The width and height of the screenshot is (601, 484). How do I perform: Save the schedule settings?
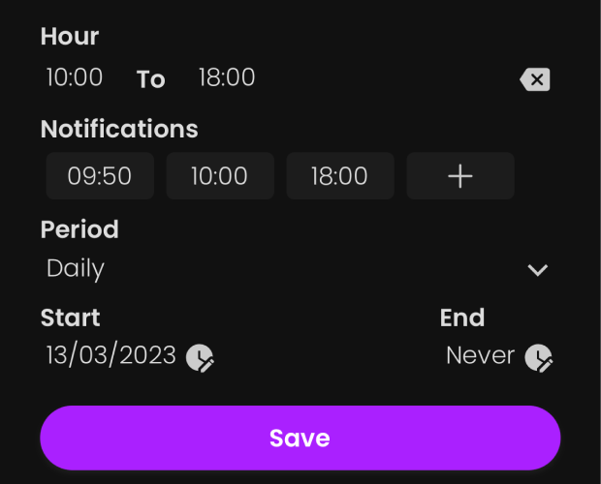[x=300, y=438]
